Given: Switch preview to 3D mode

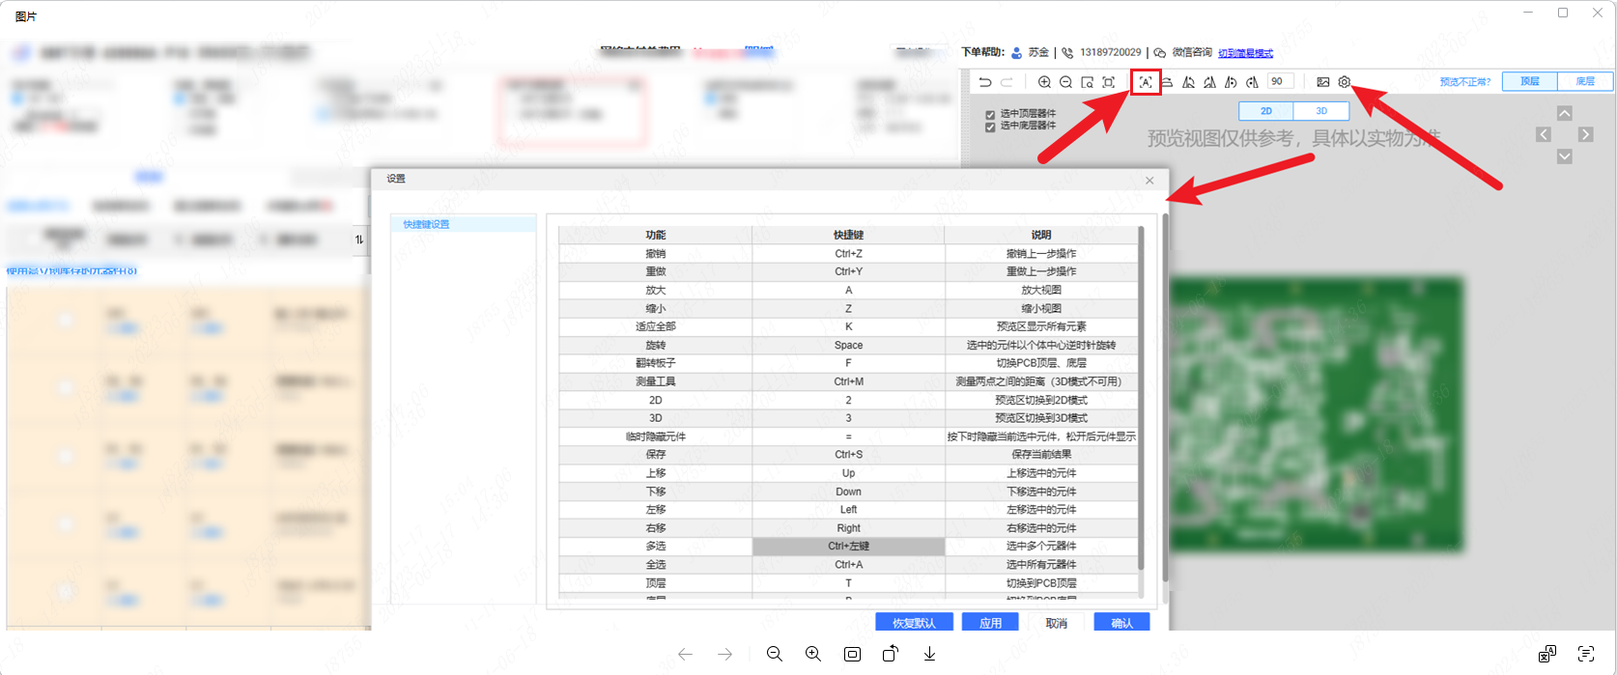Looking at the screenshot, I should point(1320,111).
